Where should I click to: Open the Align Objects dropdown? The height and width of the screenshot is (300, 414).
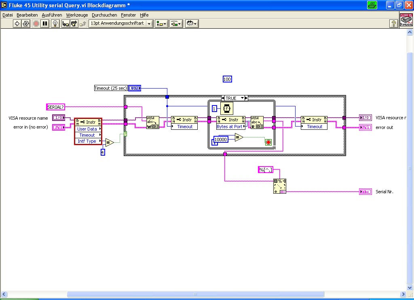(162, 24)
